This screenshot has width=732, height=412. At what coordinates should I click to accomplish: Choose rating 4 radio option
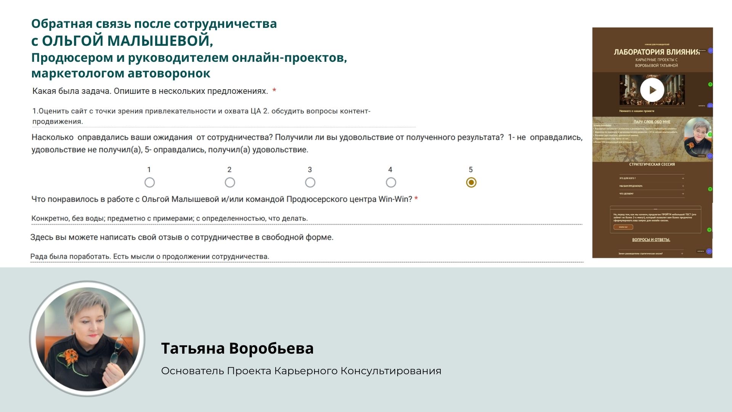[391, 183]
